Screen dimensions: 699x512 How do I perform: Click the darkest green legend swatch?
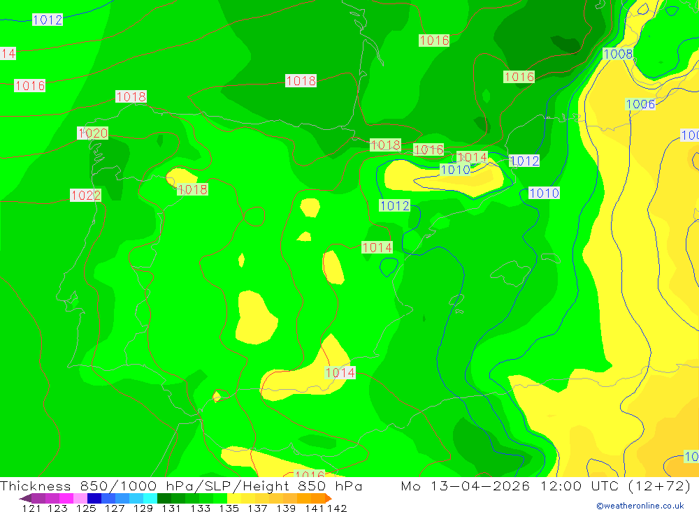[x=164, y=498]
